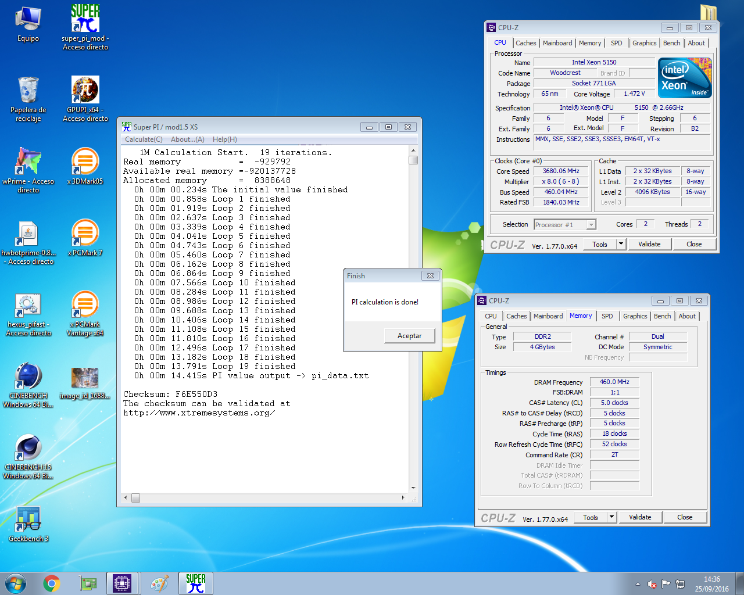Open wPrime desktop shortcut
This screenshot has height=595, width=744.
click(28, 170)
